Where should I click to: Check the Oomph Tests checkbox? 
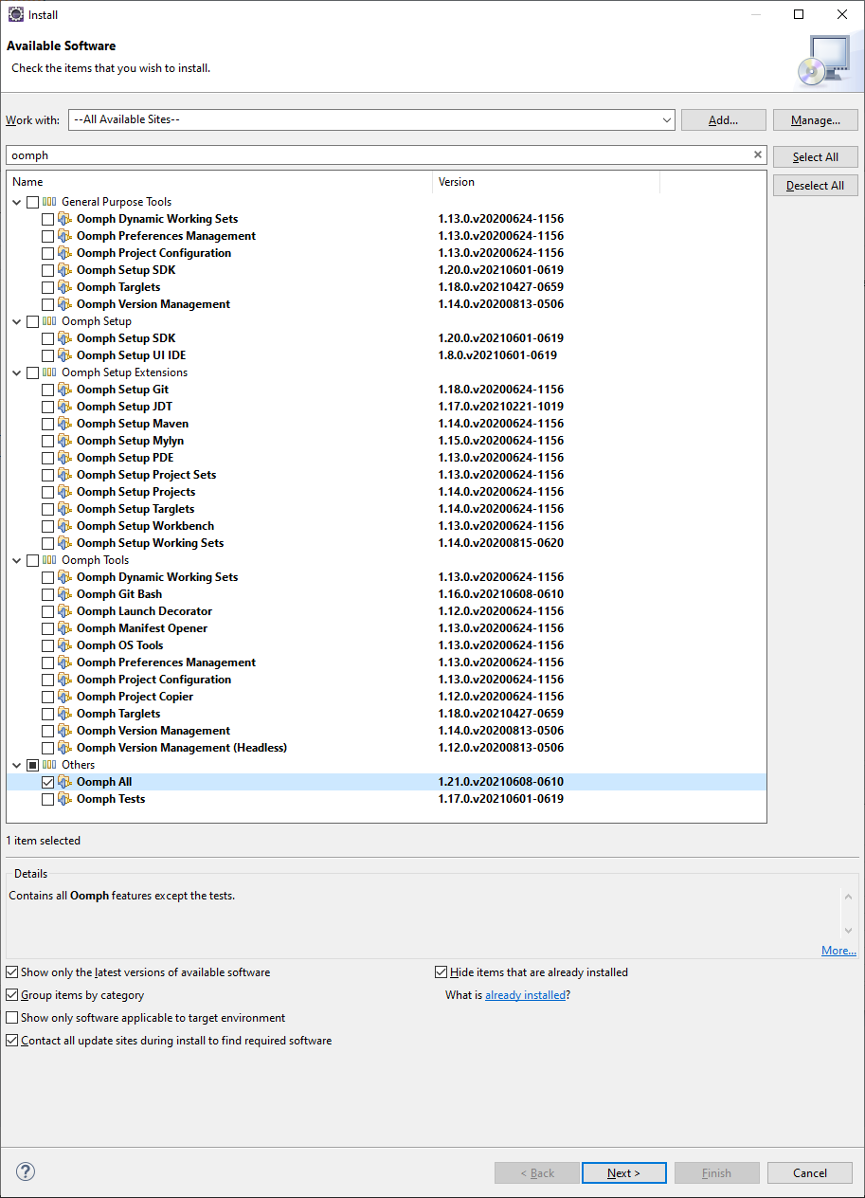(47, 799)
